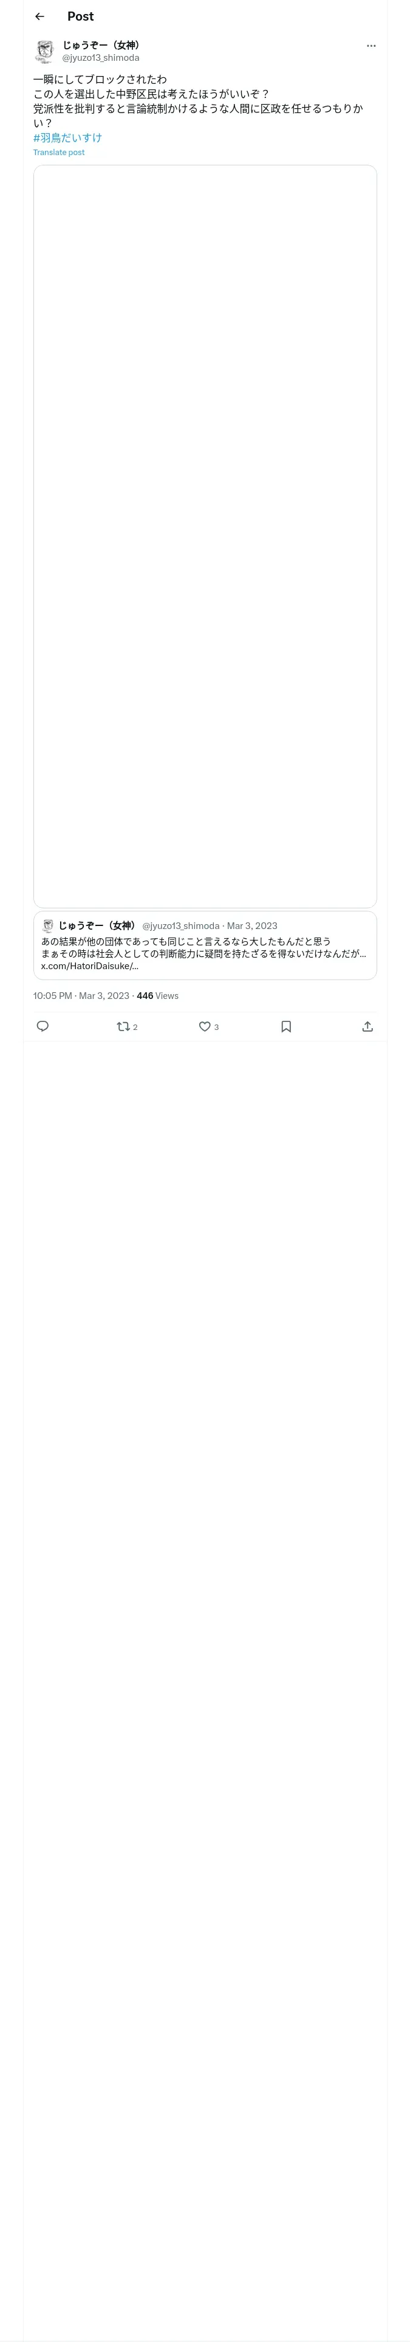Repost this post using the repost icon
Image resolution: width=410 pixels, height=2342 pixels.
click(124, 1026)
